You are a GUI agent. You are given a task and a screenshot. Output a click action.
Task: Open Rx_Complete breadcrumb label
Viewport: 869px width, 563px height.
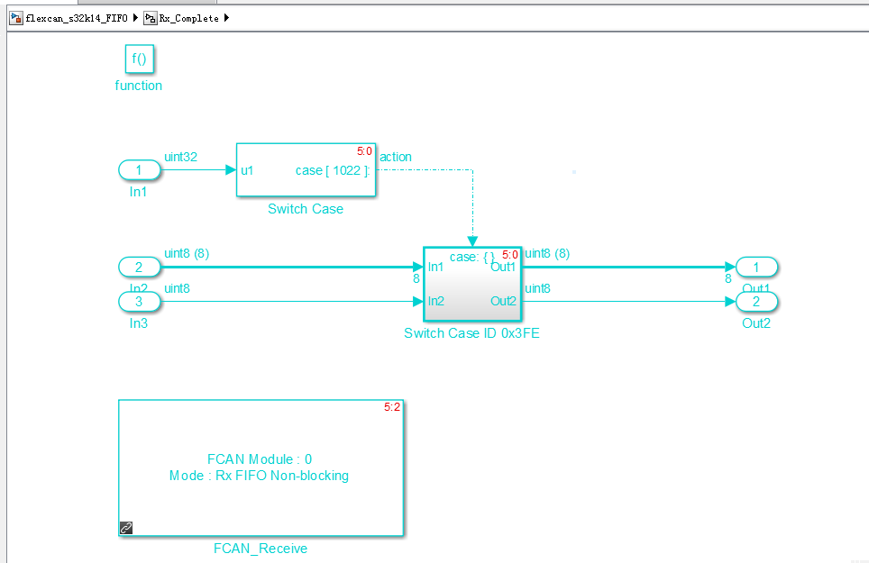(189, 18)
